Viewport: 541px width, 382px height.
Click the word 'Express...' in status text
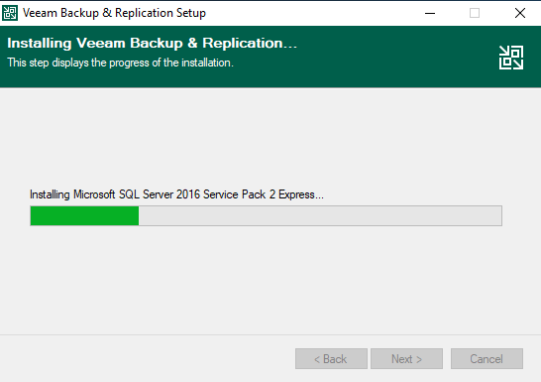[x=301, y=194]
